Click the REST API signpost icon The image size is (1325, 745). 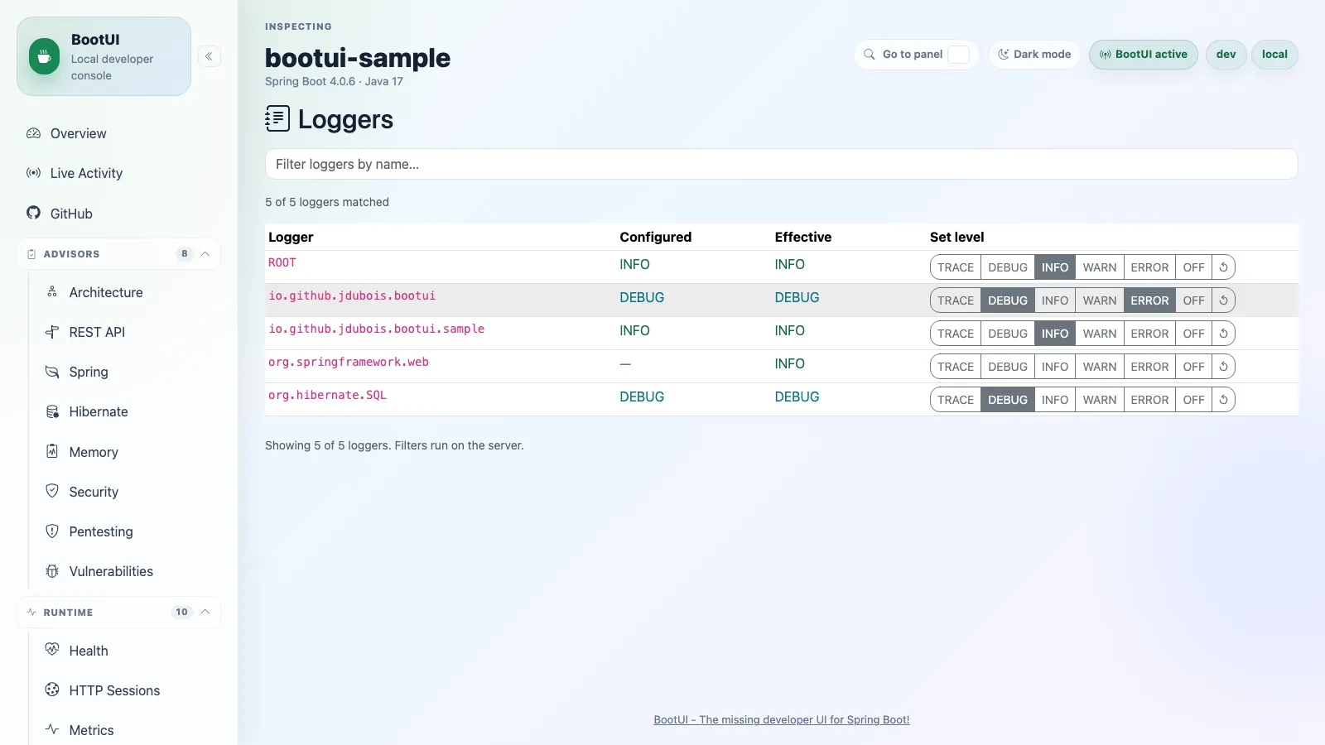point(52,332)
